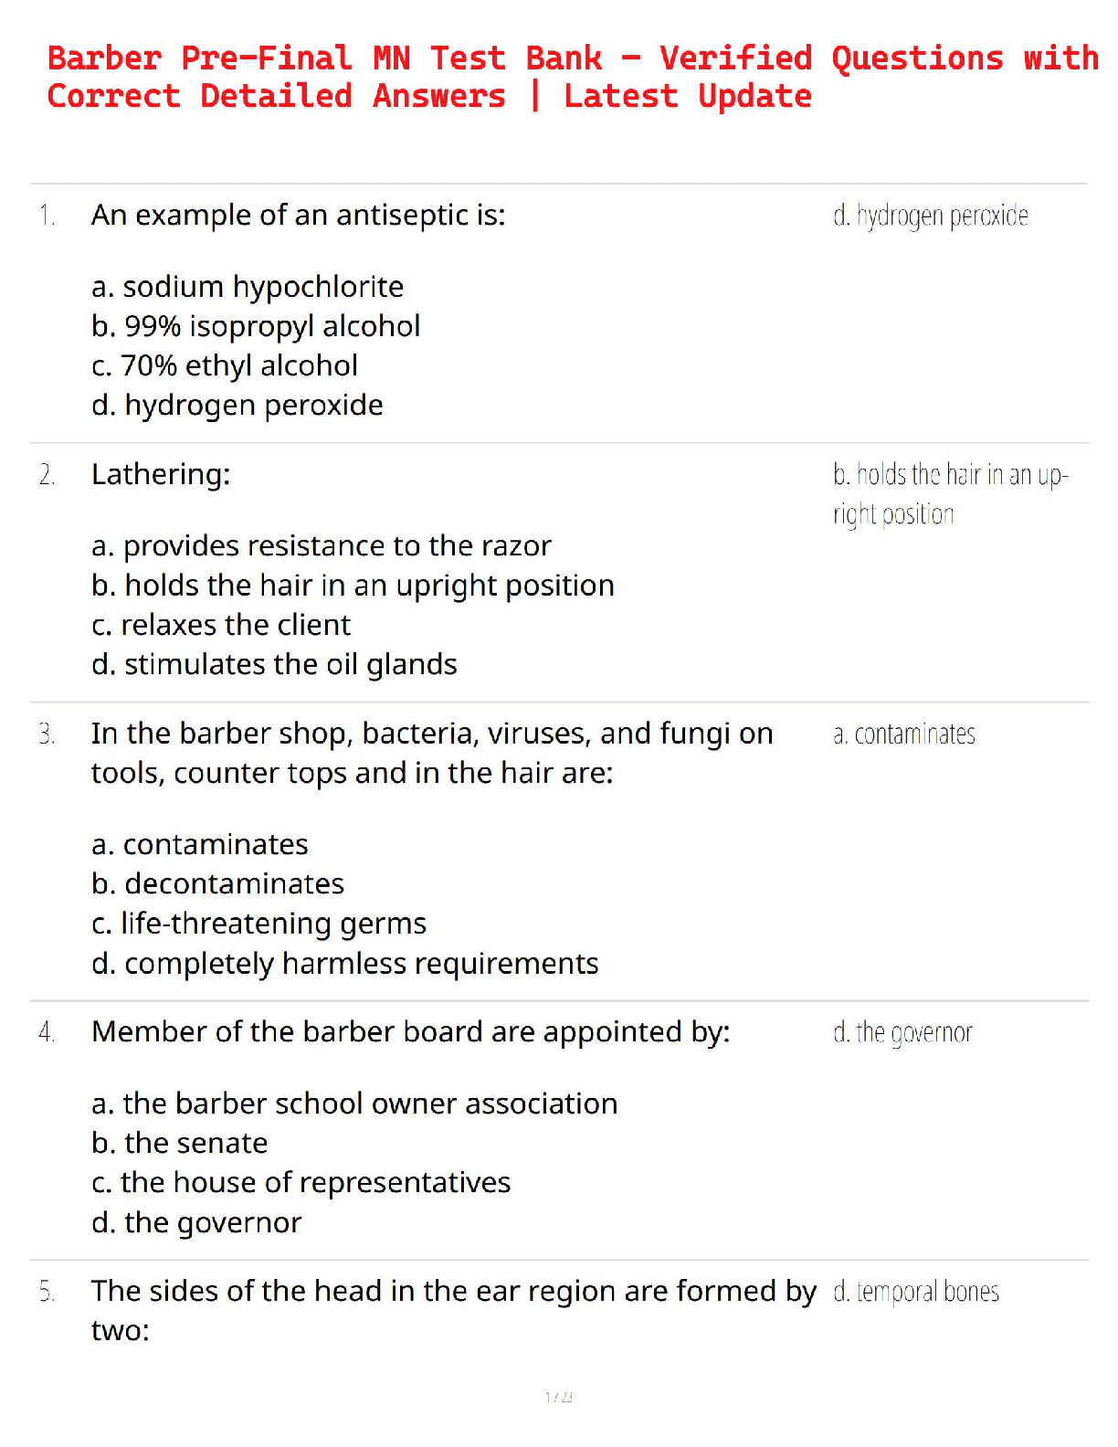The height and width of the screenshot is (1447, 1118).
Task: Click the page number indicator at bottom
Action: click(559, 1397)
